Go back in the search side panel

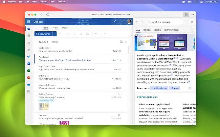coord(137,22)
